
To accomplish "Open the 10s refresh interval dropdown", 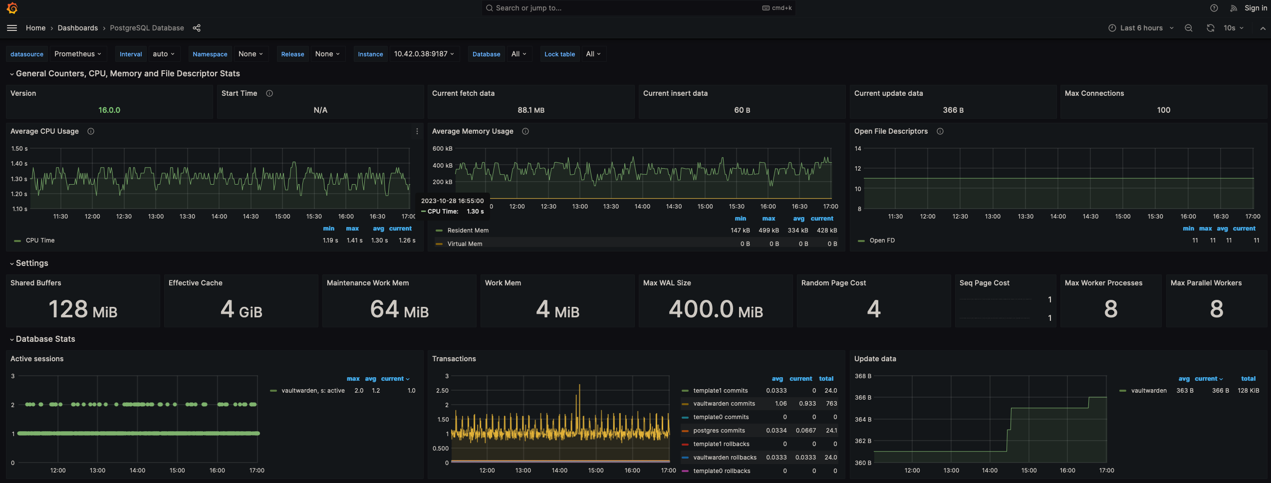I will pyautogui.click(x=1234, y=28).
